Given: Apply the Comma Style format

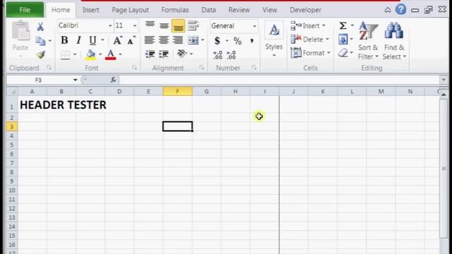Looking at the screenshot, I should [251, 41].
